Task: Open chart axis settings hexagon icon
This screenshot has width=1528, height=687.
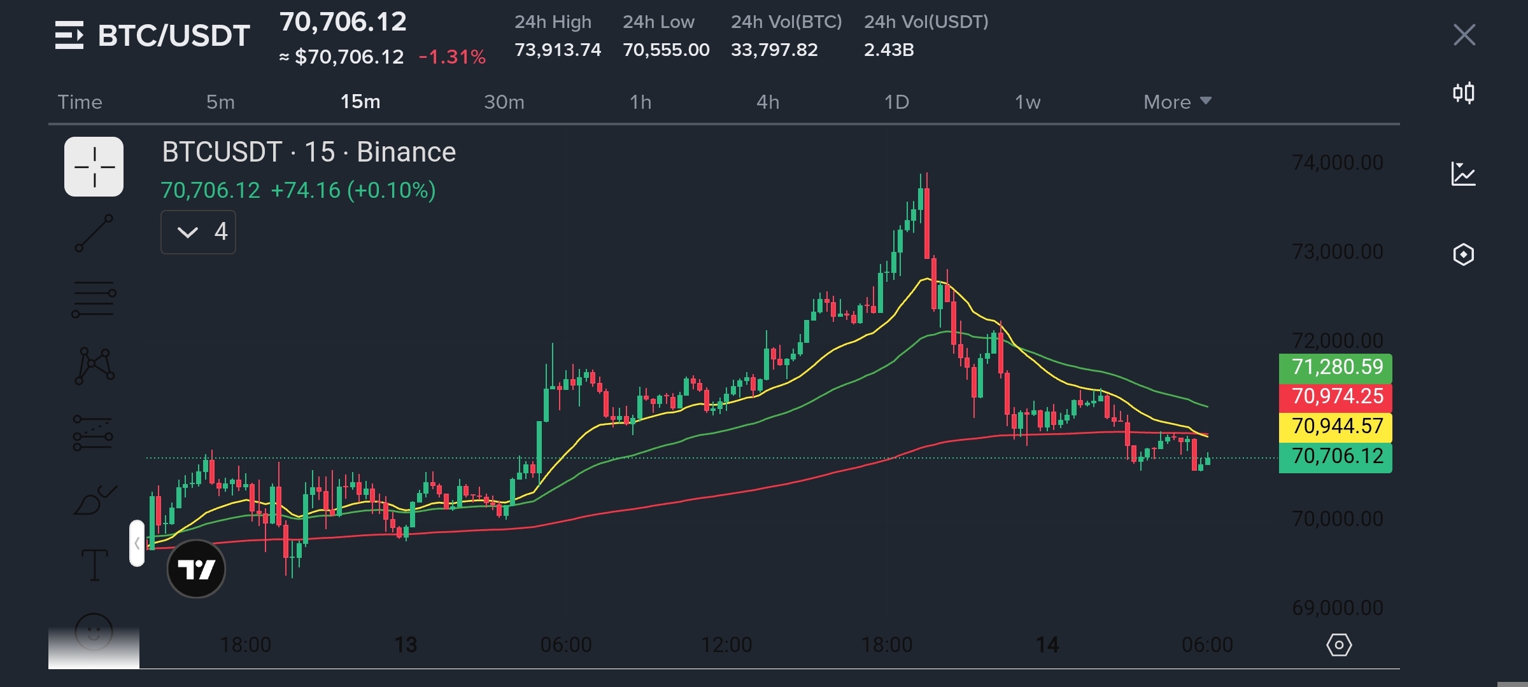Action: point(1339,645)
